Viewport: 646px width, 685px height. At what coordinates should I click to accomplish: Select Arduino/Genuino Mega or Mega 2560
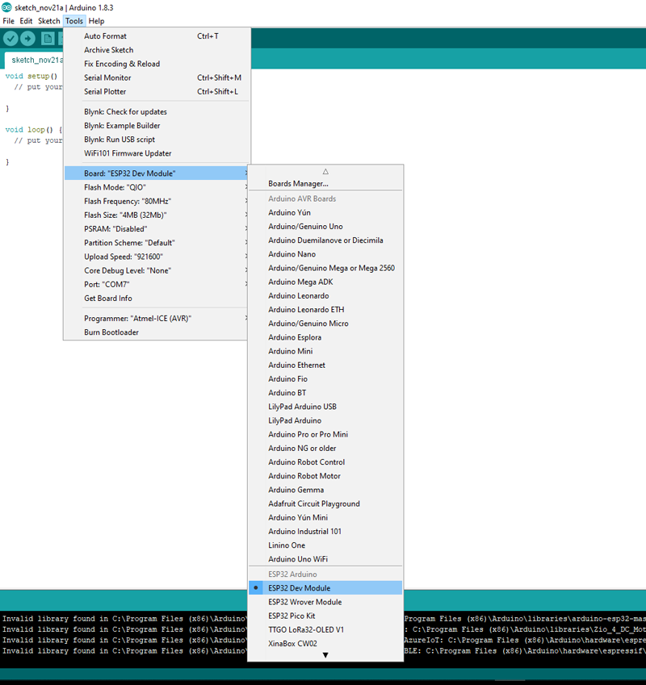coord(325,268)
